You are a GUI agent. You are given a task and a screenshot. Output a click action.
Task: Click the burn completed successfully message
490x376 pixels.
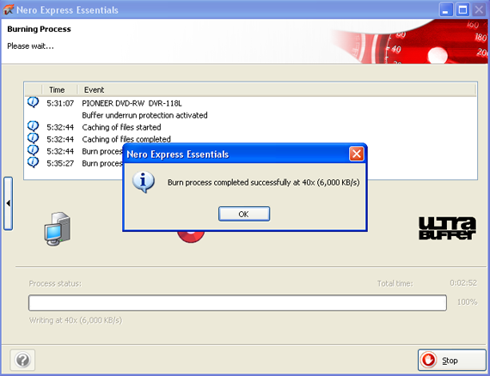coord(263,182)
